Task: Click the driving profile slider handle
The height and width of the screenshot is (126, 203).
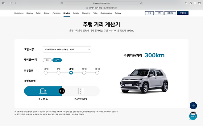Action: click(62, 91)
